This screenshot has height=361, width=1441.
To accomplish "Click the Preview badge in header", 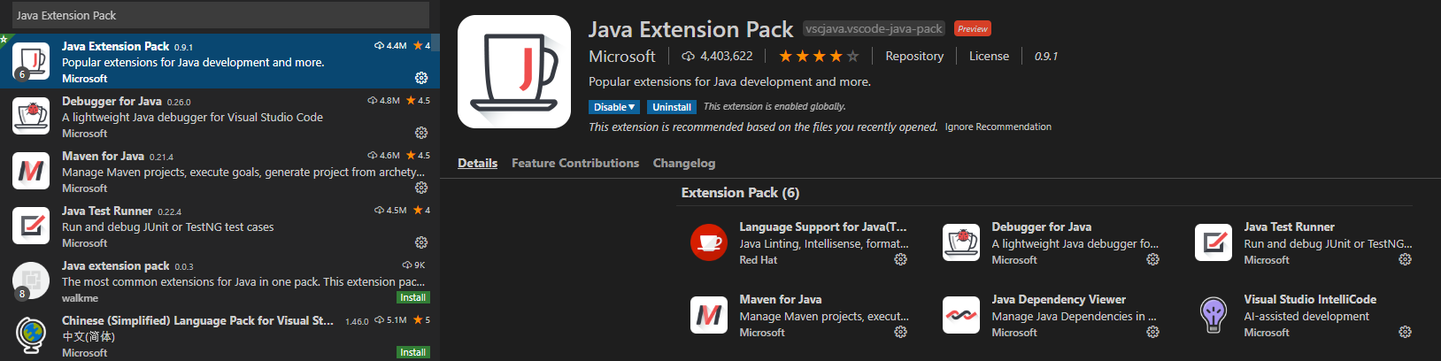I will [972, 28].
